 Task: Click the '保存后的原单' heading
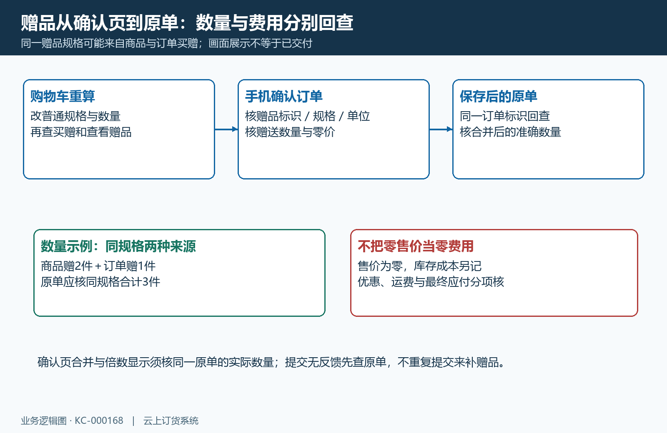[x=499, y=96]
